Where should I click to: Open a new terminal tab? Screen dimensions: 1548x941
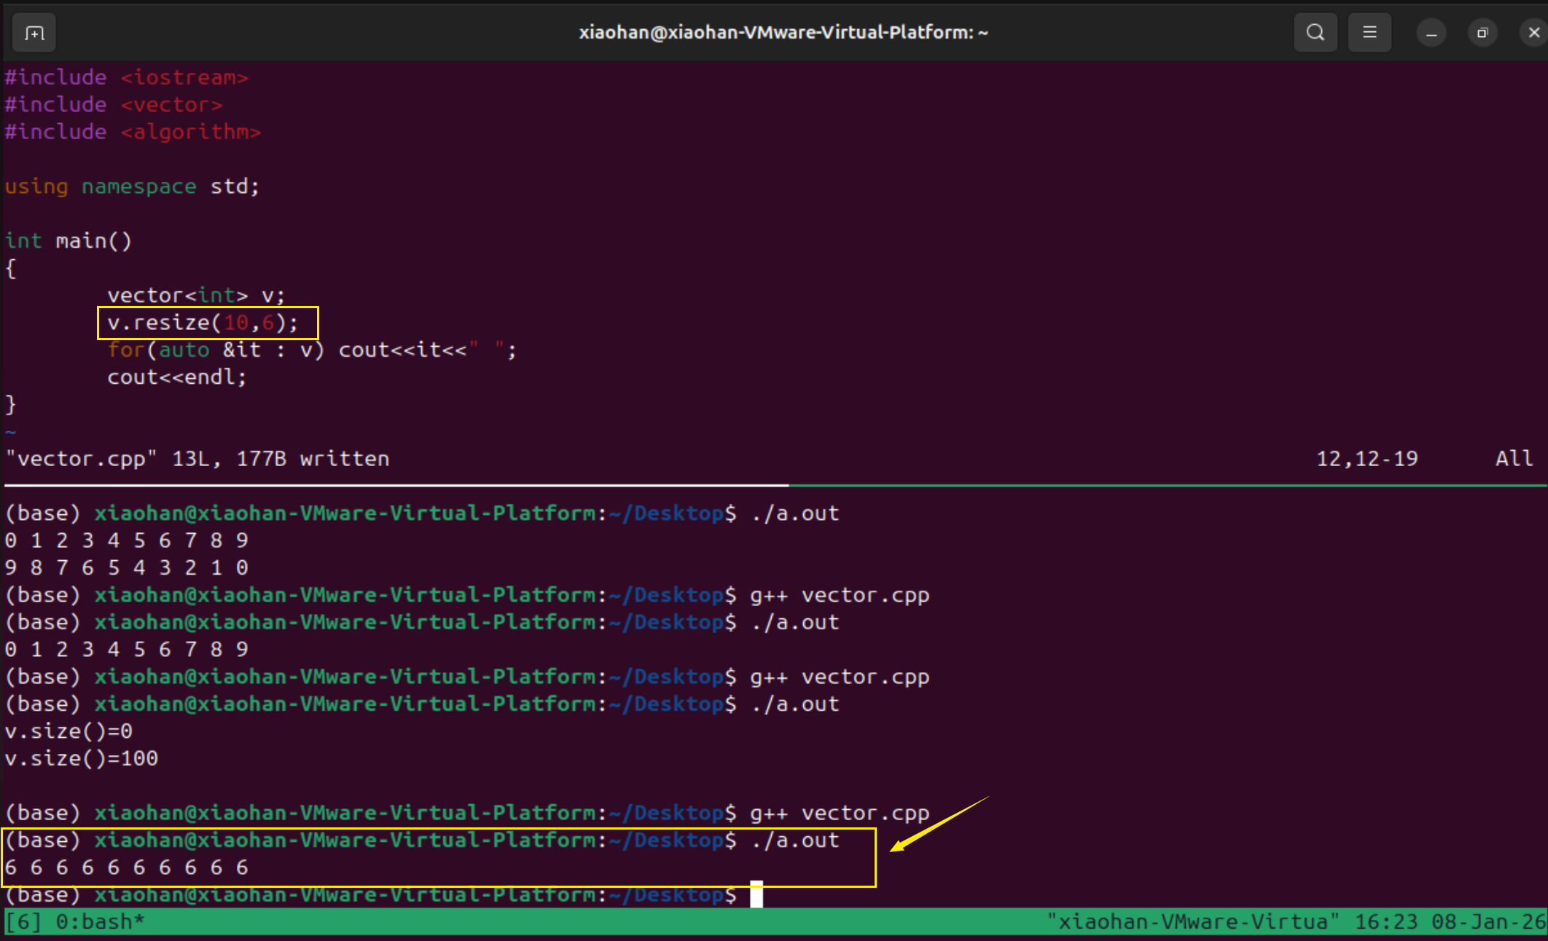(x=34, y=33)
